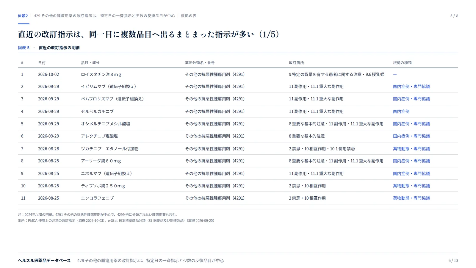476x268 pixels.
Task: Select ツカチニブ エタノール付加物 cell
Action: 109,149
